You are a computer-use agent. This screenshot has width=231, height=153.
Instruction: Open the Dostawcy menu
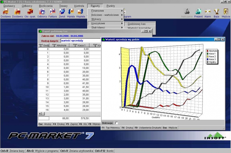tap(9, 6)
